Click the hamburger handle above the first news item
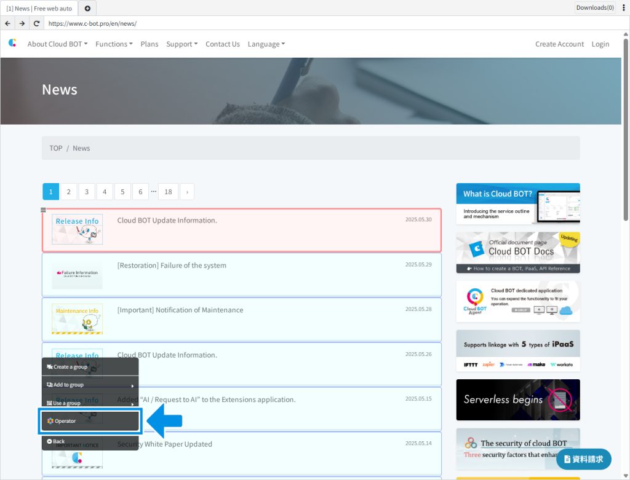Image resolution: width=630 pixels, height=480 pixels. [x=43, y=210]
